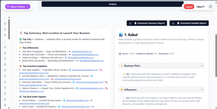This screenshot has width=217, height=109.
Task: Click the sidebar scrollbar up arrow
Action: click(x=9, y=17)
